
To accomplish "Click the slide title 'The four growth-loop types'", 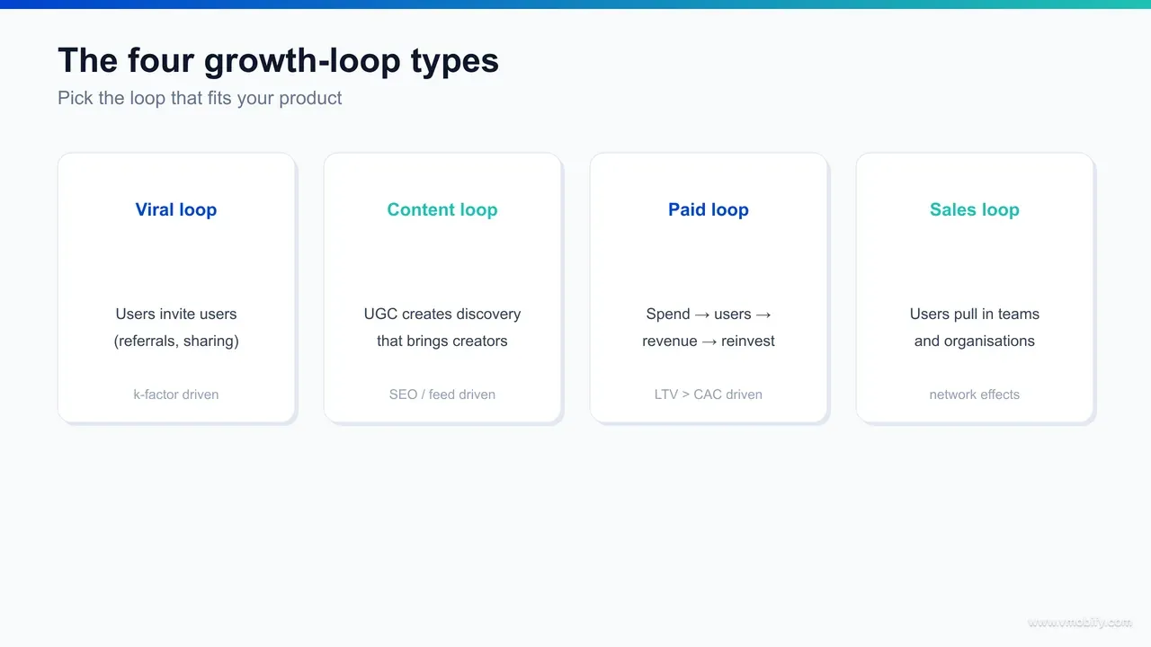I will pos(278,61).
